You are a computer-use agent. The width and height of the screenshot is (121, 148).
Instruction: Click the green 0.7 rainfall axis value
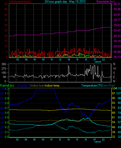(7, 108)
